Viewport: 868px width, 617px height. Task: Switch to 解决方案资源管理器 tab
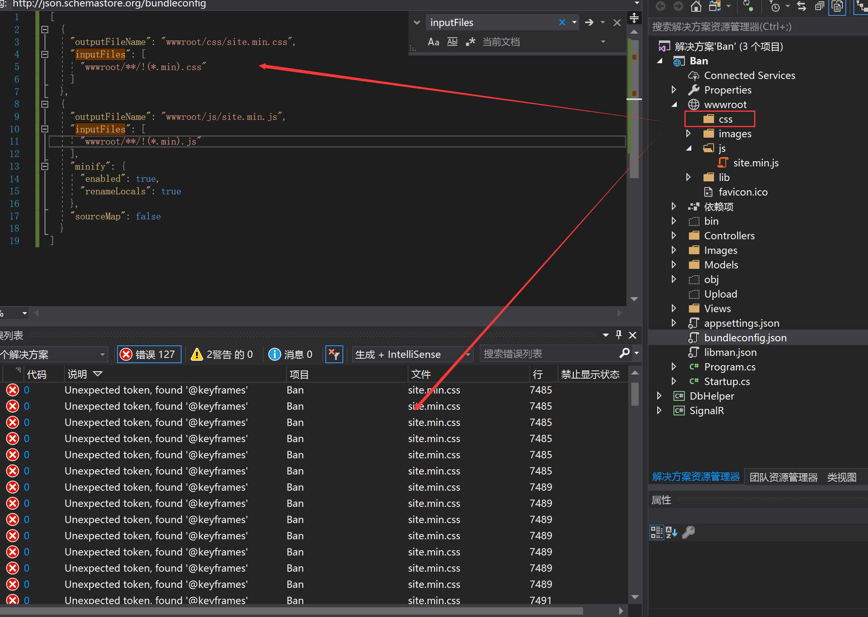(695, 477)
